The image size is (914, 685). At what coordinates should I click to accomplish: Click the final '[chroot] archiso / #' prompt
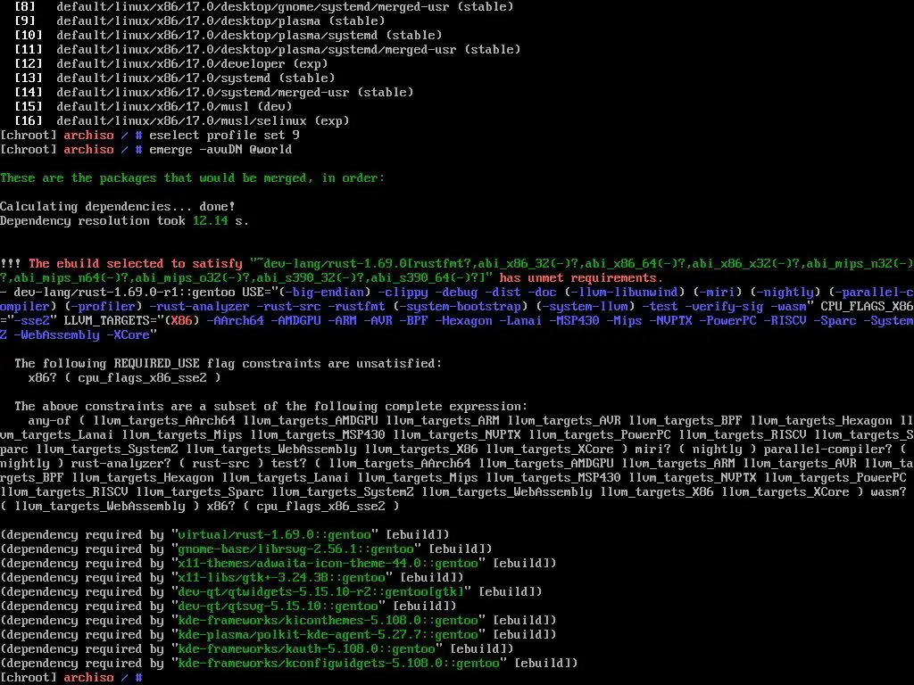pyautogui.click(x=71, y=678)
